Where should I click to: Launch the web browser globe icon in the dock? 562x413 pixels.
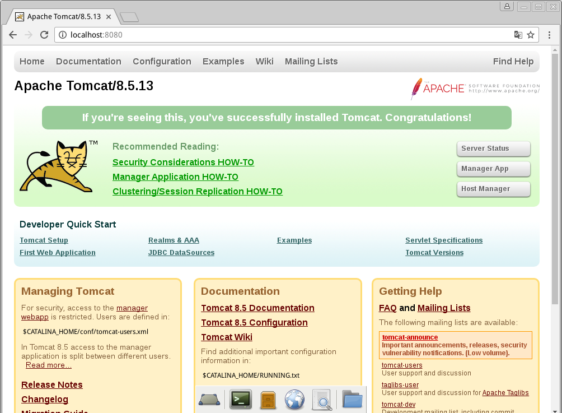[294, 400]
